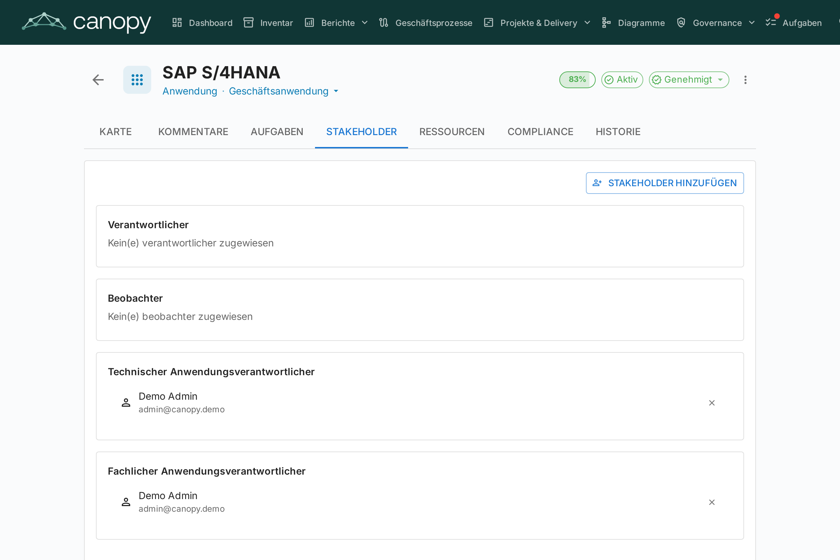Click the Genehmigt approval chip label
Image resolution: width=840 pixels, height=560 pixels.
688,80
